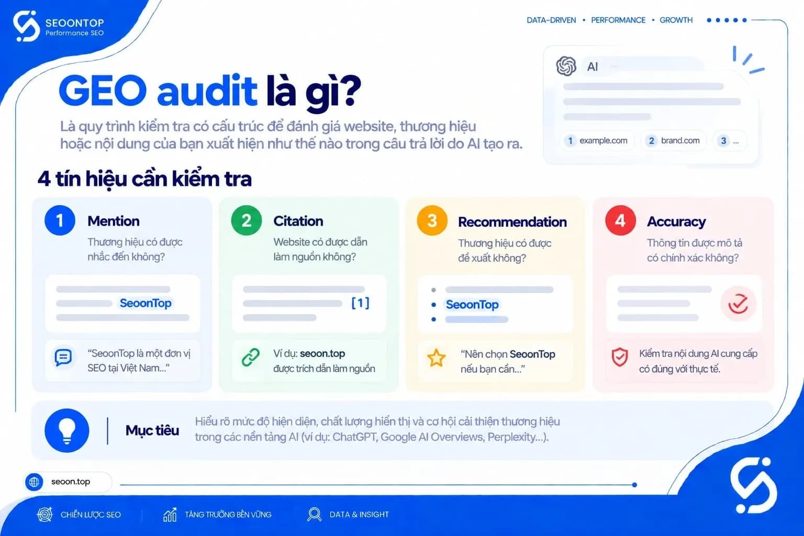
Task: Click the brand.com source chip
Action: [674, 141]
